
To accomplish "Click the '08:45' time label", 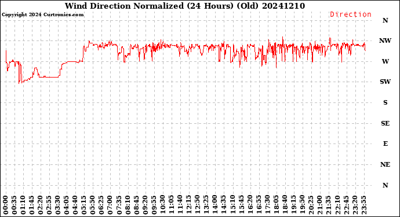I will (137, 205).
